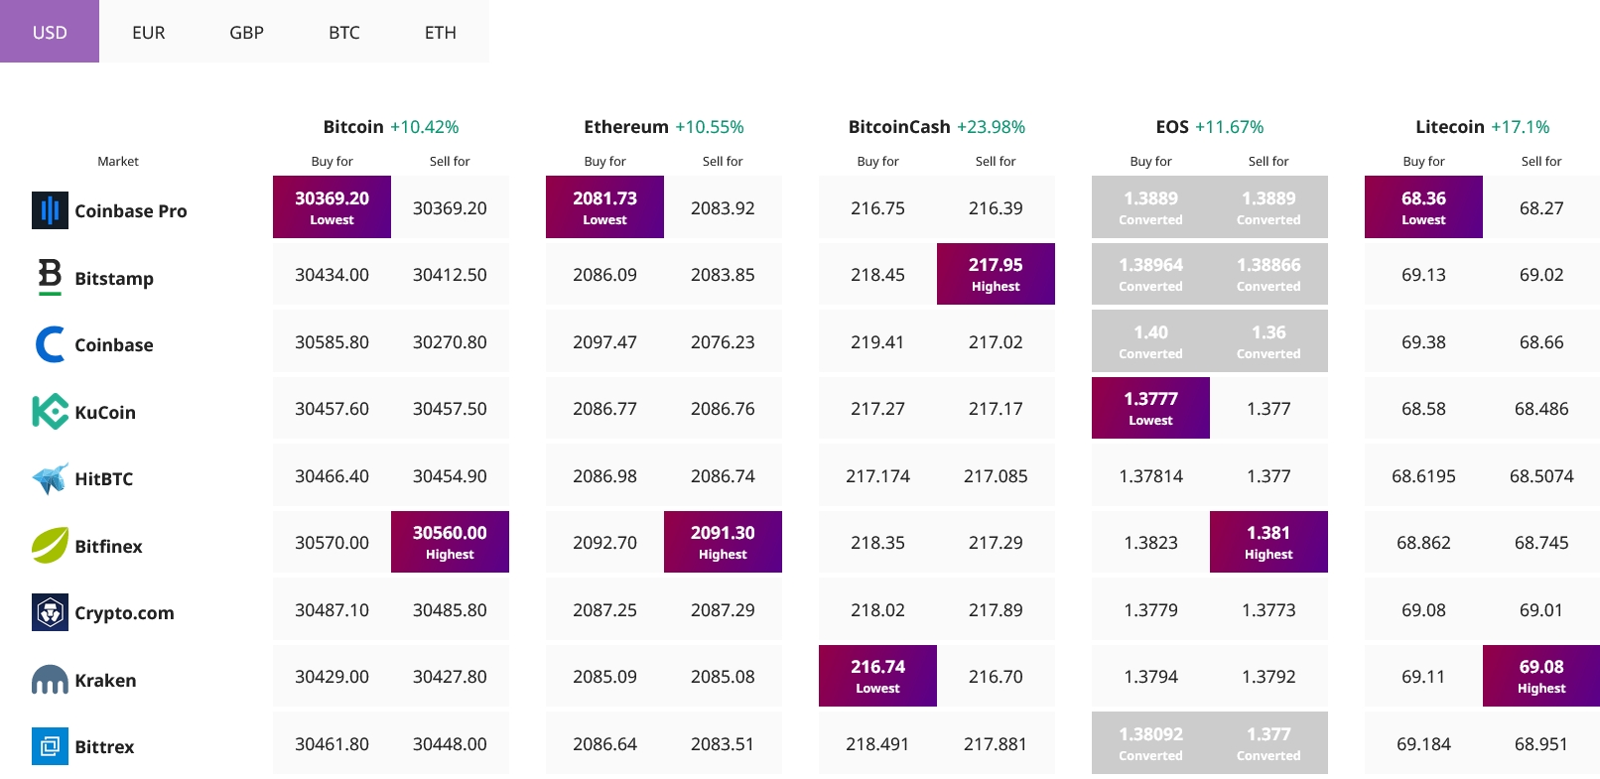Image resolution: width=1600 pixels, height=779 pixels.
Task: Click Bitfinex highest Bitcoin sell price 30560.00
Action: click(x=450, y=542)
